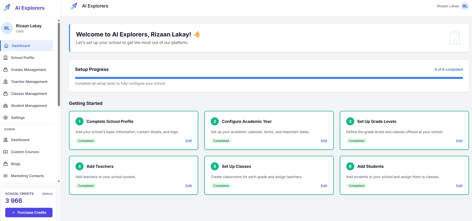
Task: Open school credits History link
Action: tap(47, 194)
